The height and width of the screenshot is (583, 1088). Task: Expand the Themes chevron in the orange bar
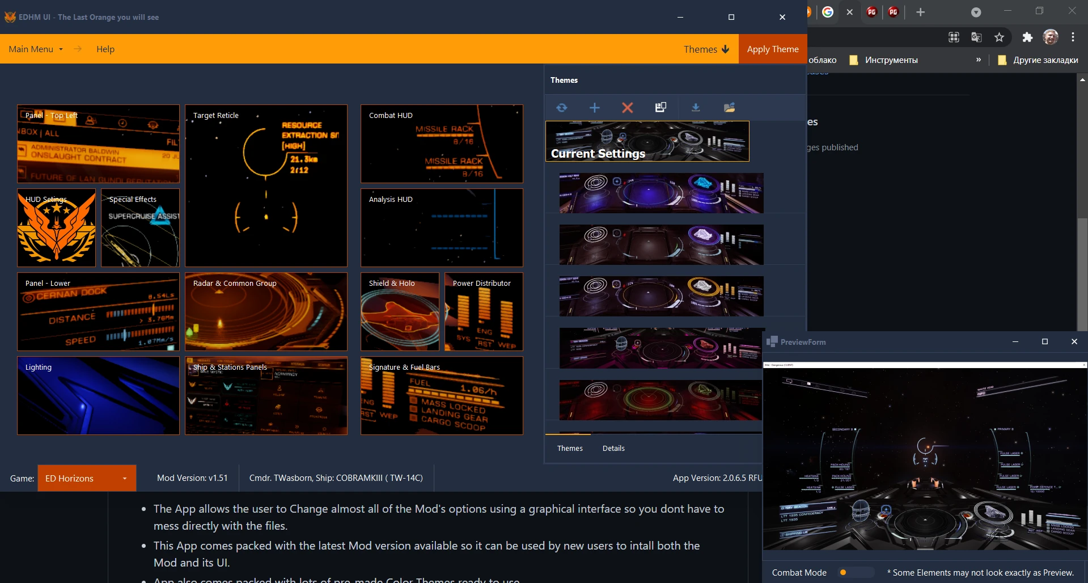[726, 49]
